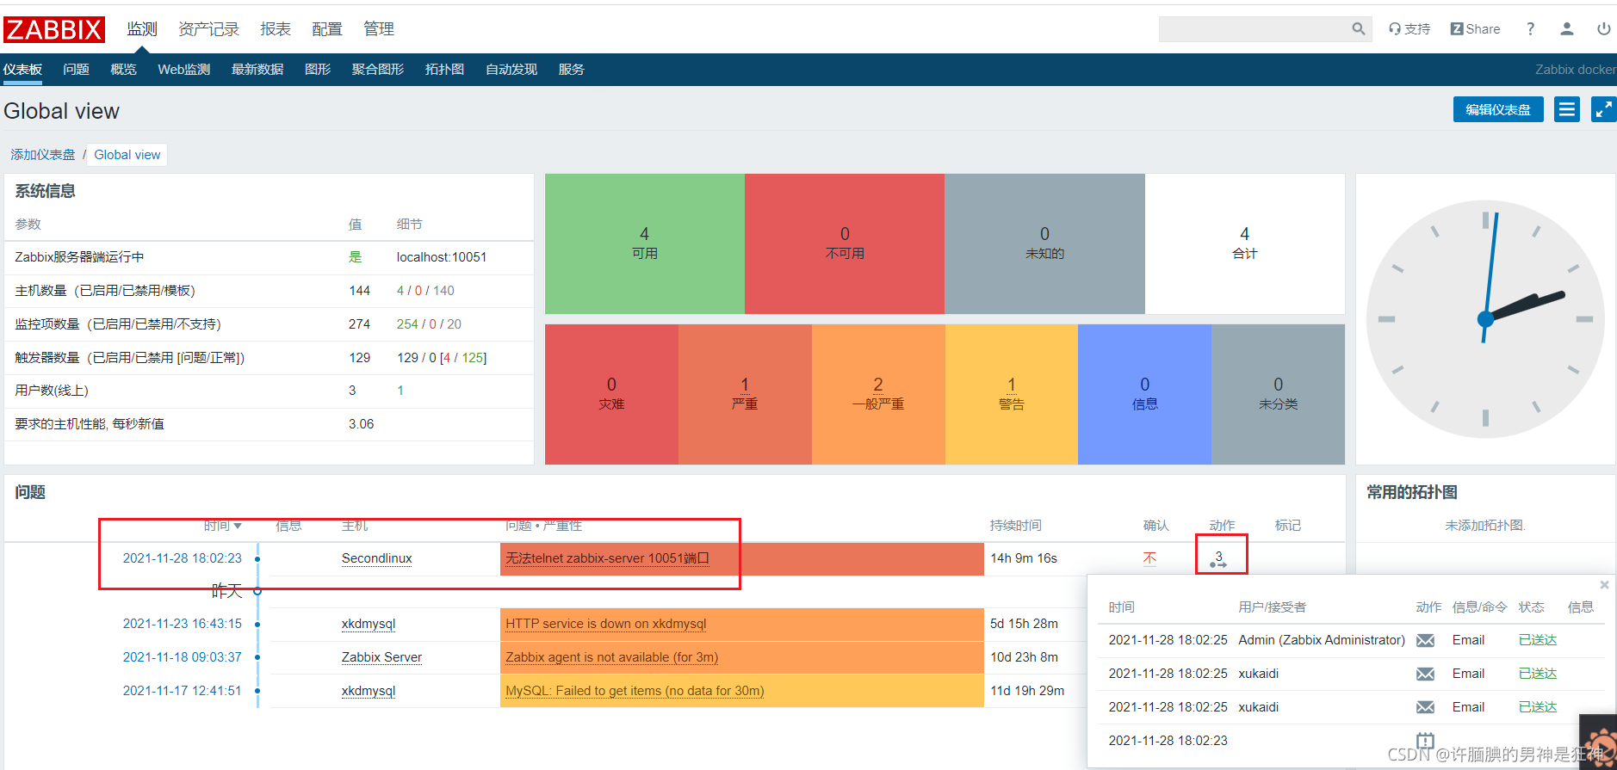Click the green 可用 hosts tile
Image resolution: width=1617 pixels, height=770 pixels.
coord(645,244)
